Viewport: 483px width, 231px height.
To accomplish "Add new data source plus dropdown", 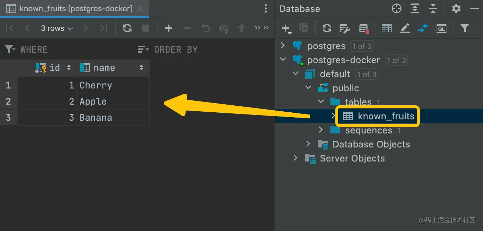I will tap(286, 28).
